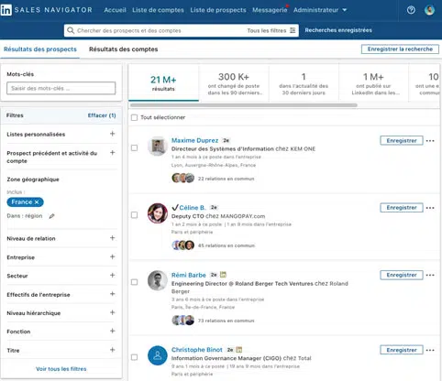
Task: Expand the Secteur filter
Action: (x=113, y=276)
